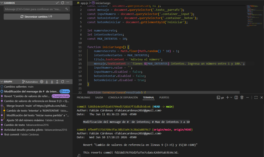Screen dimensions: 264x157
Task: Go to current history item target icon
Action: [x=42, y=82]
